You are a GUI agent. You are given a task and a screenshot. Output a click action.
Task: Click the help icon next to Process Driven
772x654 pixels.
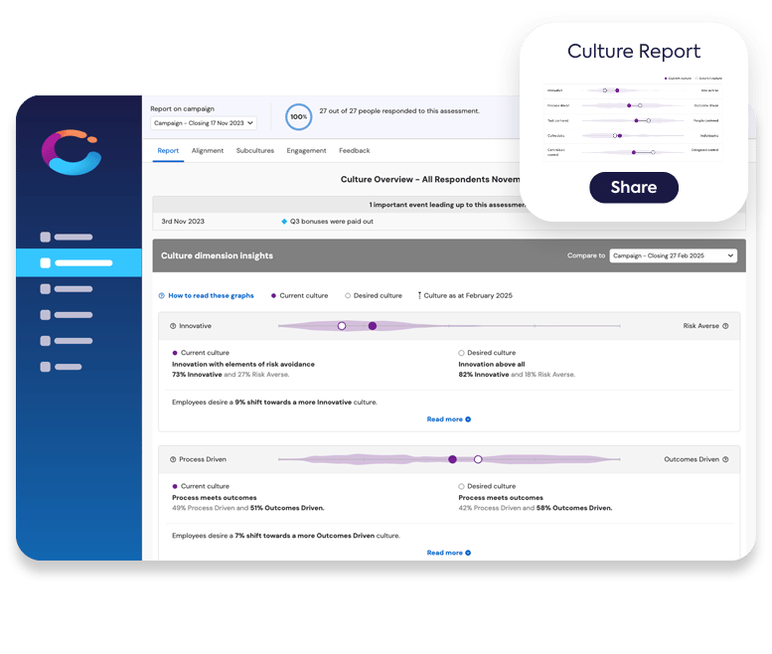click(173, 459)
